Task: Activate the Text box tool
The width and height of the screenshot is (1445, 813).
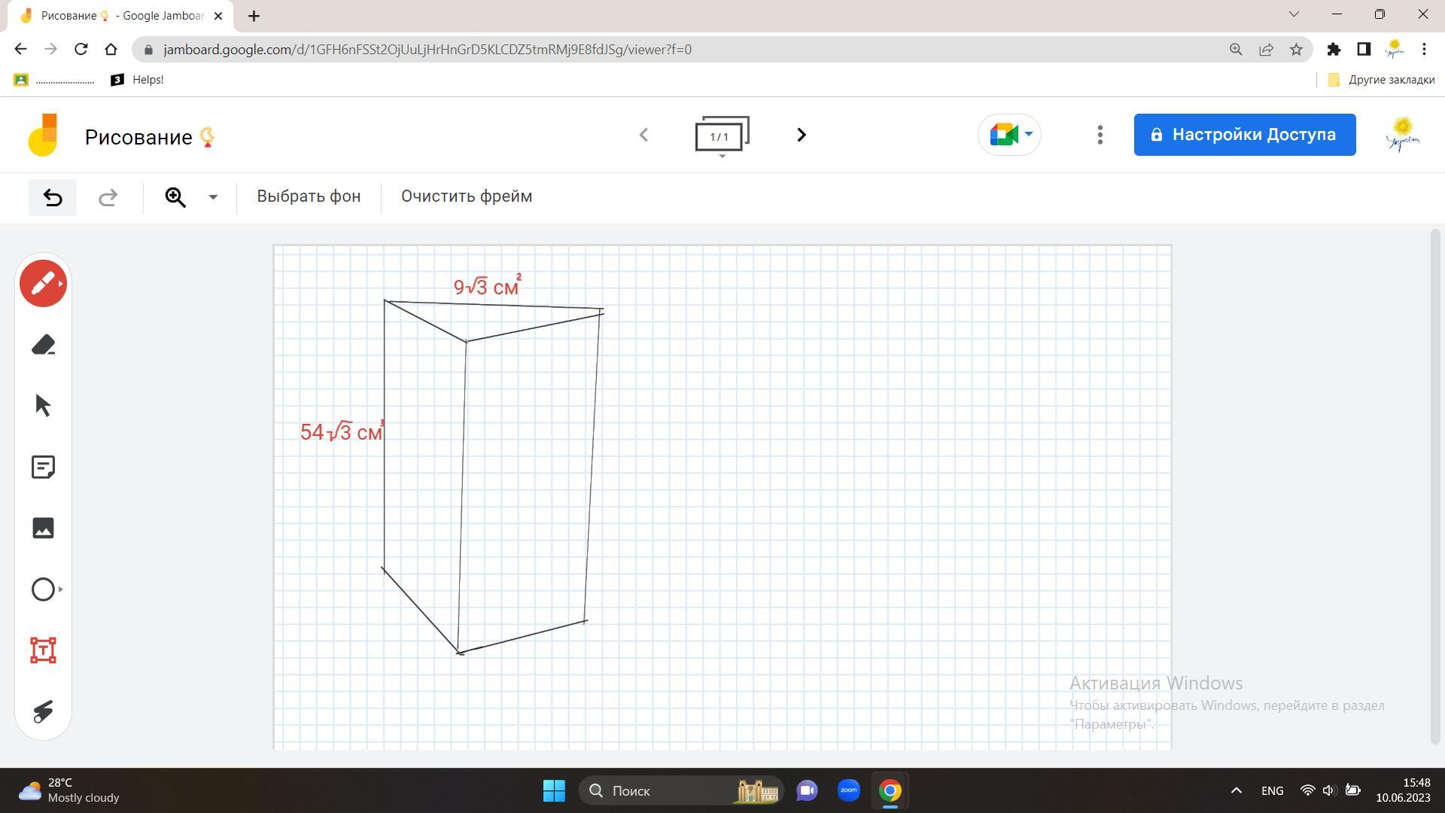Action: tap(43, 650)
